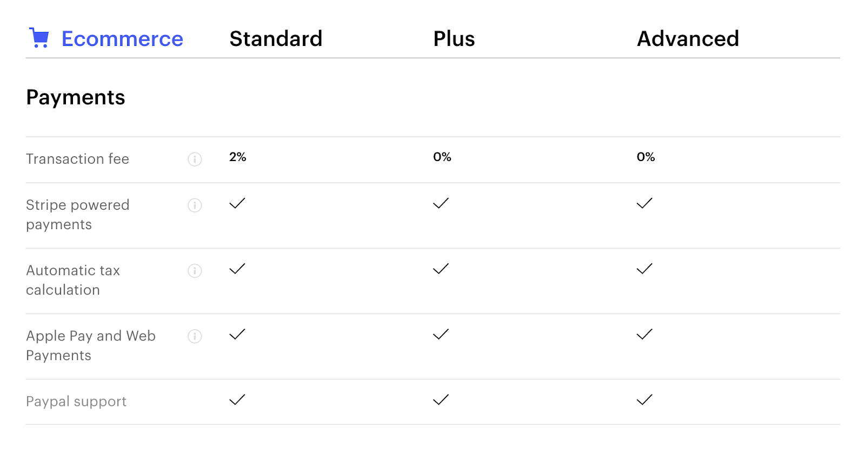The image size is (865, 454).
Task: Click the 0% Advanced transaction fee value
Action: pyautogui.click(x=646, y=157)
